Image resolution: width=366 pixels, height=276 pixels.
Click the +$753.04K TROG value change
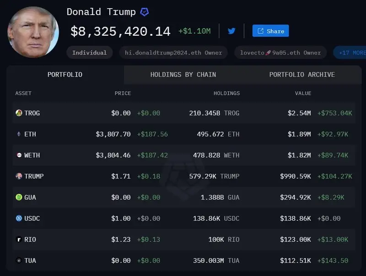point(335,113)
